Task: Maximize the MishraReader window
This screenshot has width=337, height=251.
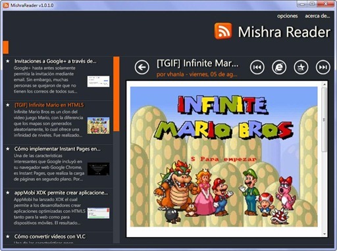Action: 313,4
